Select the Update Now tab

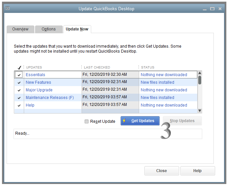click(x=77, y=29)
